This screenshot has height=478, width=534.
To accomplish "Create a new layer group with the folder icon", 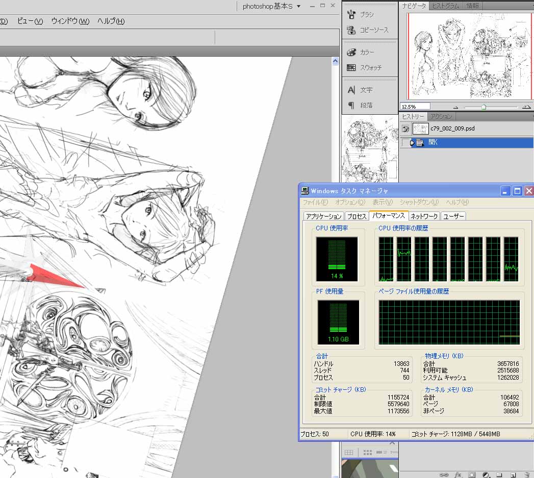I will 499,474.
